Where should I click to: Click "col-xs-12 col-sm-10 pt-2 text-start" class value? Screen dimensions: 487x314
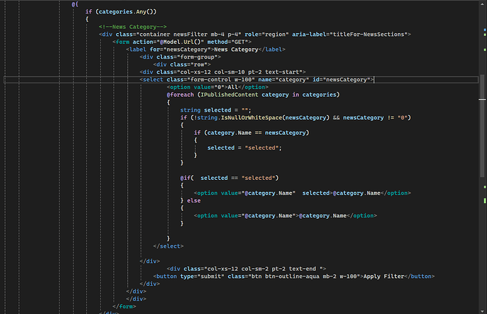[x=238, y=72]
